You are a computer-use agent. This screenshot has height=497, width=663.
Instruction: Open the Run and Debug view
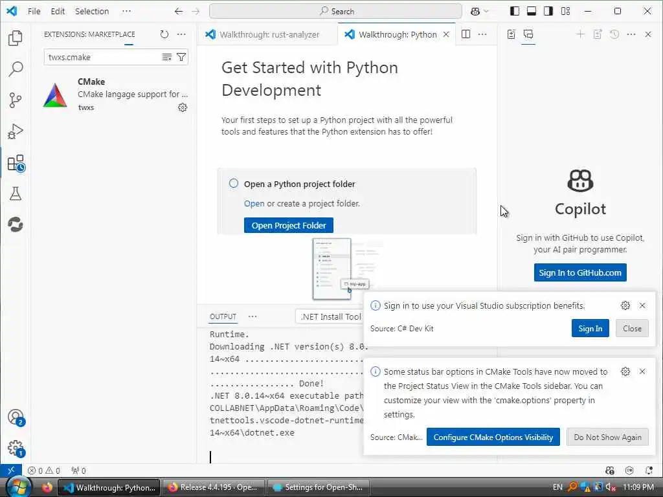point(16,131)
